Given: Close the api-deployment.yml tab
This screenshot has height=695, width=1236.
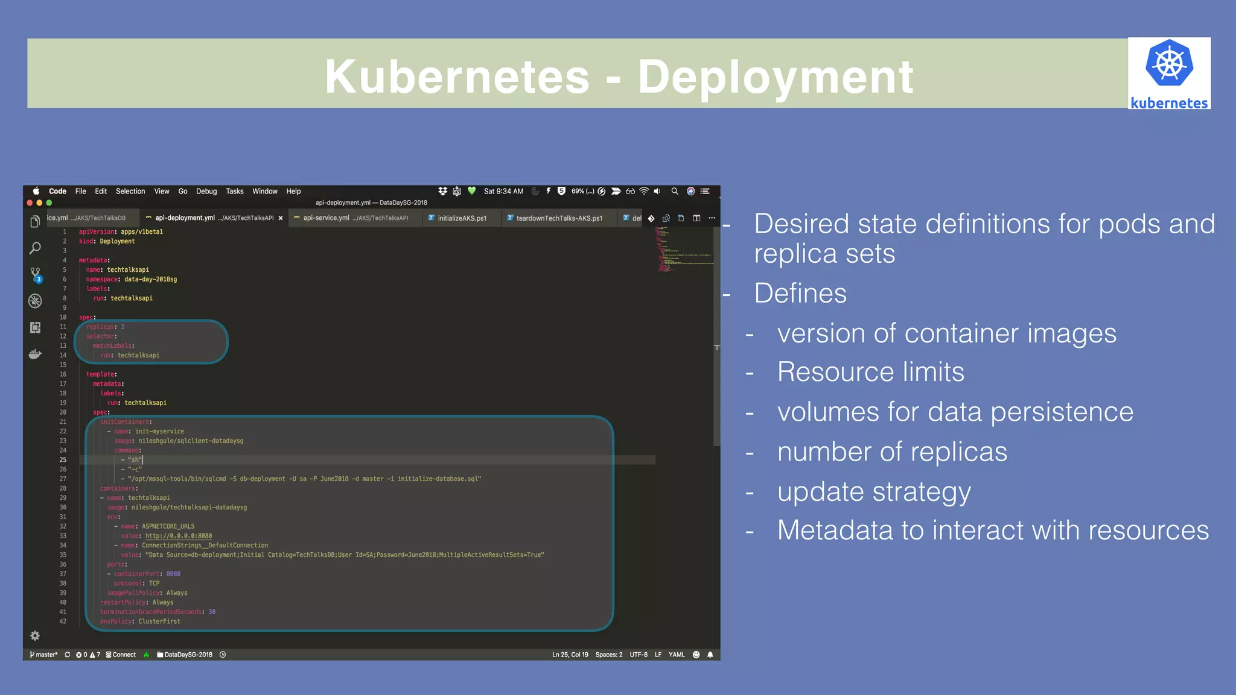Looking at the screenshot, I should click(x=281, y=218).
